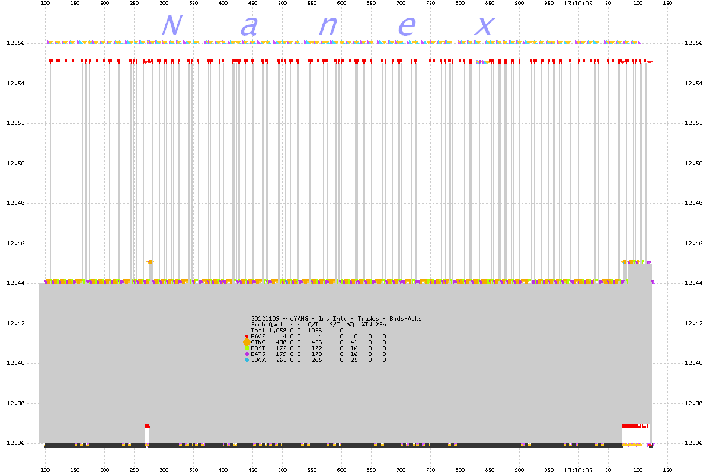710x474 pixels.
Task: Click the 'S/T' column header
Action: [335, 325]
